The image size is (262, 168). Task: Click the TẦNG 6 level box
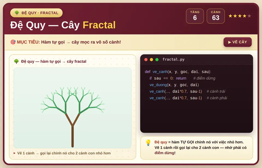195,16
